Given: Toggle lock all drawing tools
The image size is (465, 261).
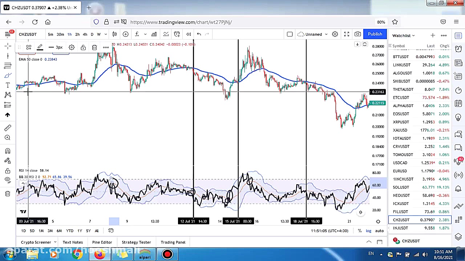Looking at the screenshot, I should pos(8,171).
